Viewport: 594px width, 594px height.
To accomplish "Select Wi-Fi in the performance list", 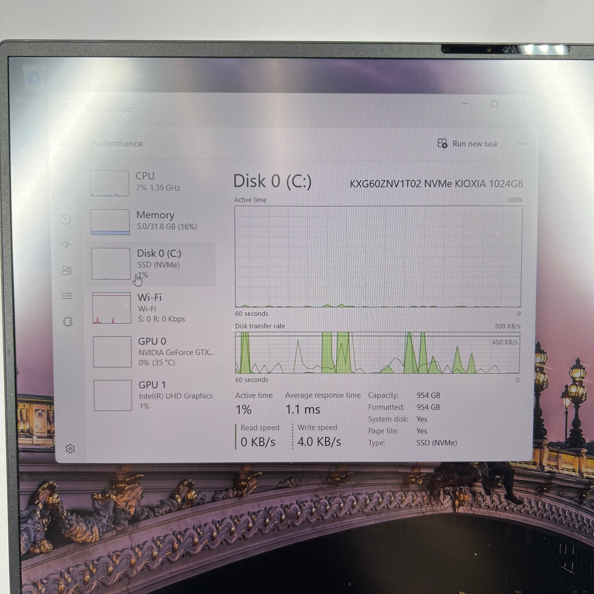I will click(153, 308).
